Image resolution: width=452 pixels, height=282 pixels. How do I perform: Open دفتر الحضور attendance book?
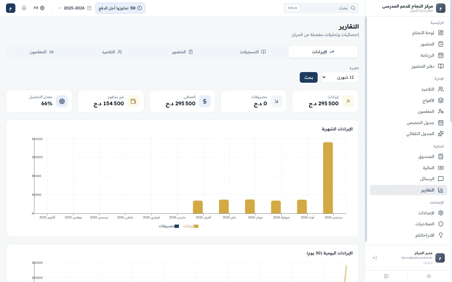tap(408, 66)
